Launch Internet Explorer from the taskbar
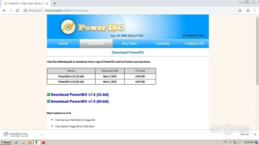Viewport: 259px width, 145px height. (x=16, y=142)
